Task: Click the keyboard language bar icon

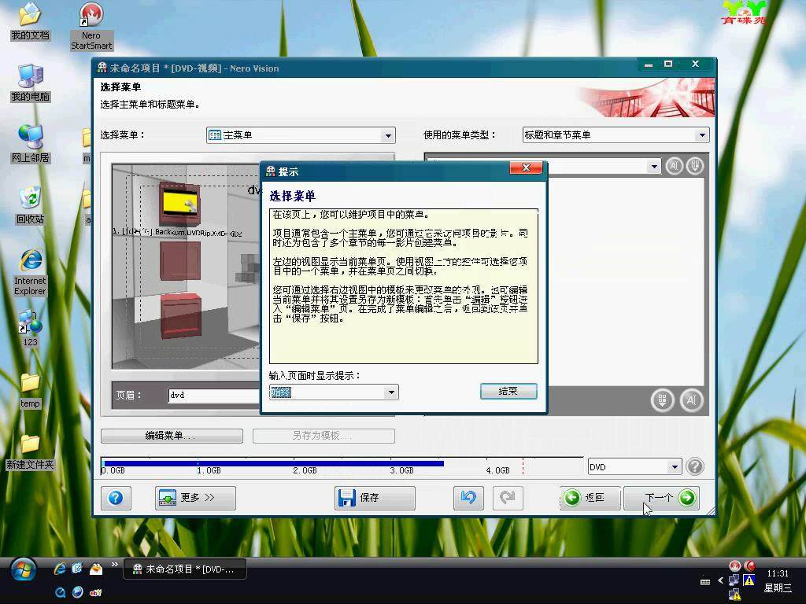Action: click(x=705, y=582)
